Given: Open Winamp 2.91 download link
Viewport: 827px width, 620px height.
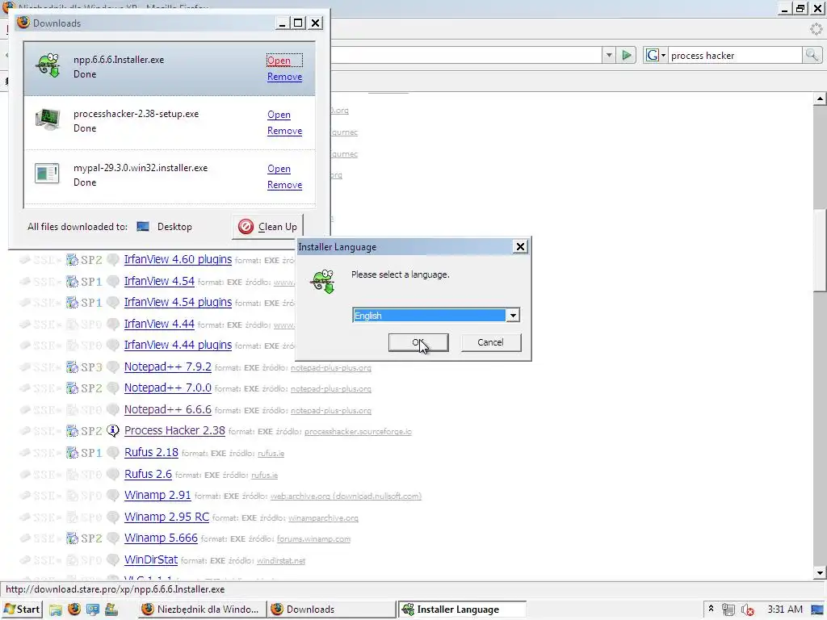Looking at the screenshot, I should tap(157, 495).
